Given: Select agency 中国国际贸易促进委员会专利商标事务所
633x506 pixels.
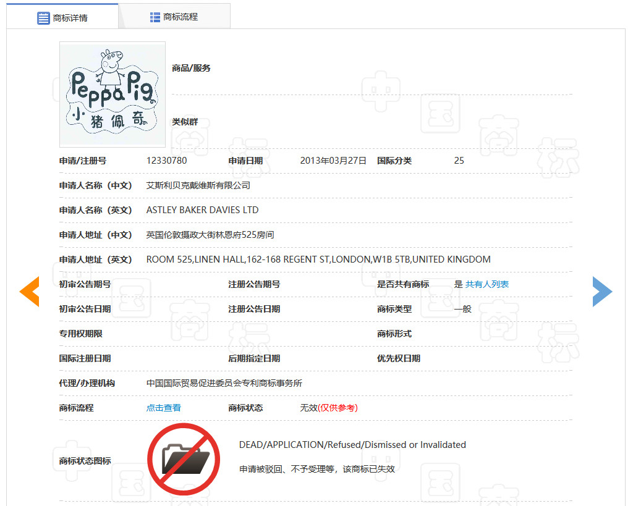Looking at the screenshot, I should click(x=224, y=383).
